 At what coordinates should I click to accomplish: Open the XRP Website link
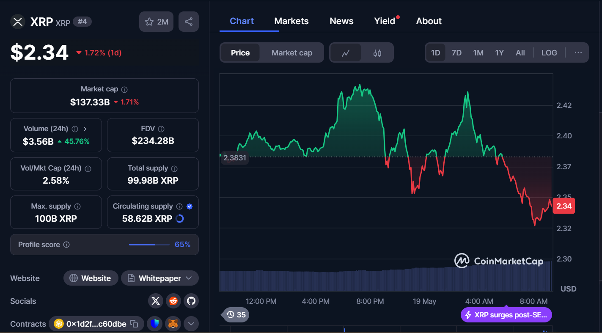tap(91, 278)
